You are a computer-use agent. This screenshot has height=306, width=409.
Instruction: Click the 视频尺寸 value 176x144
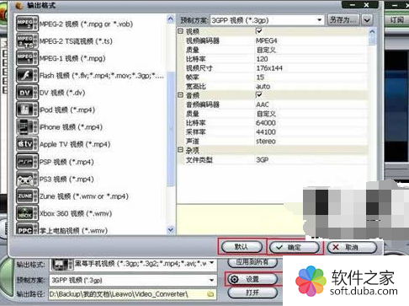tap(269, 68)
